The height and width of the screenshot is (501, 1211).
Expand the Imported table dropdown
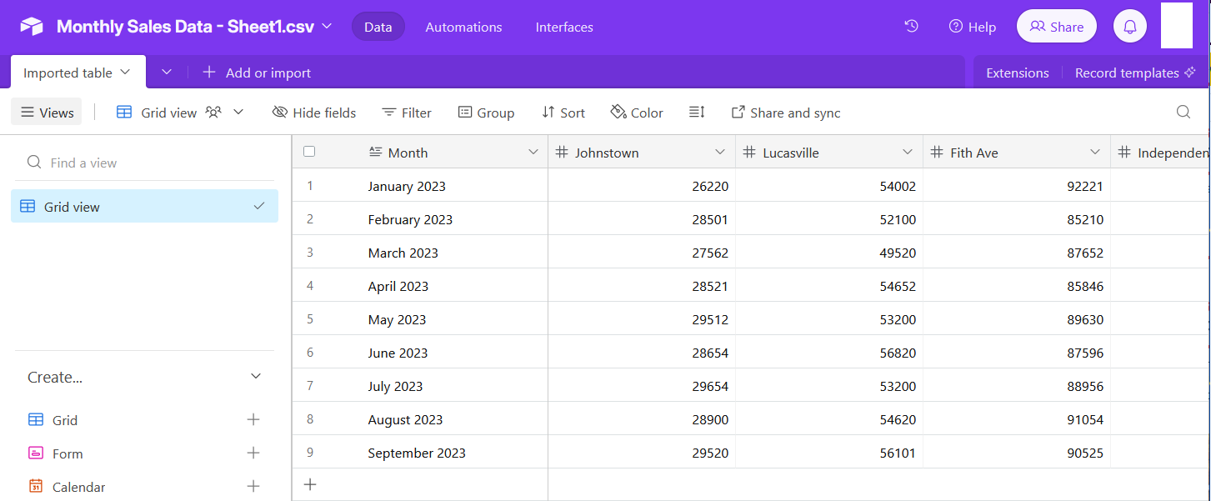(x=125, y=73)
